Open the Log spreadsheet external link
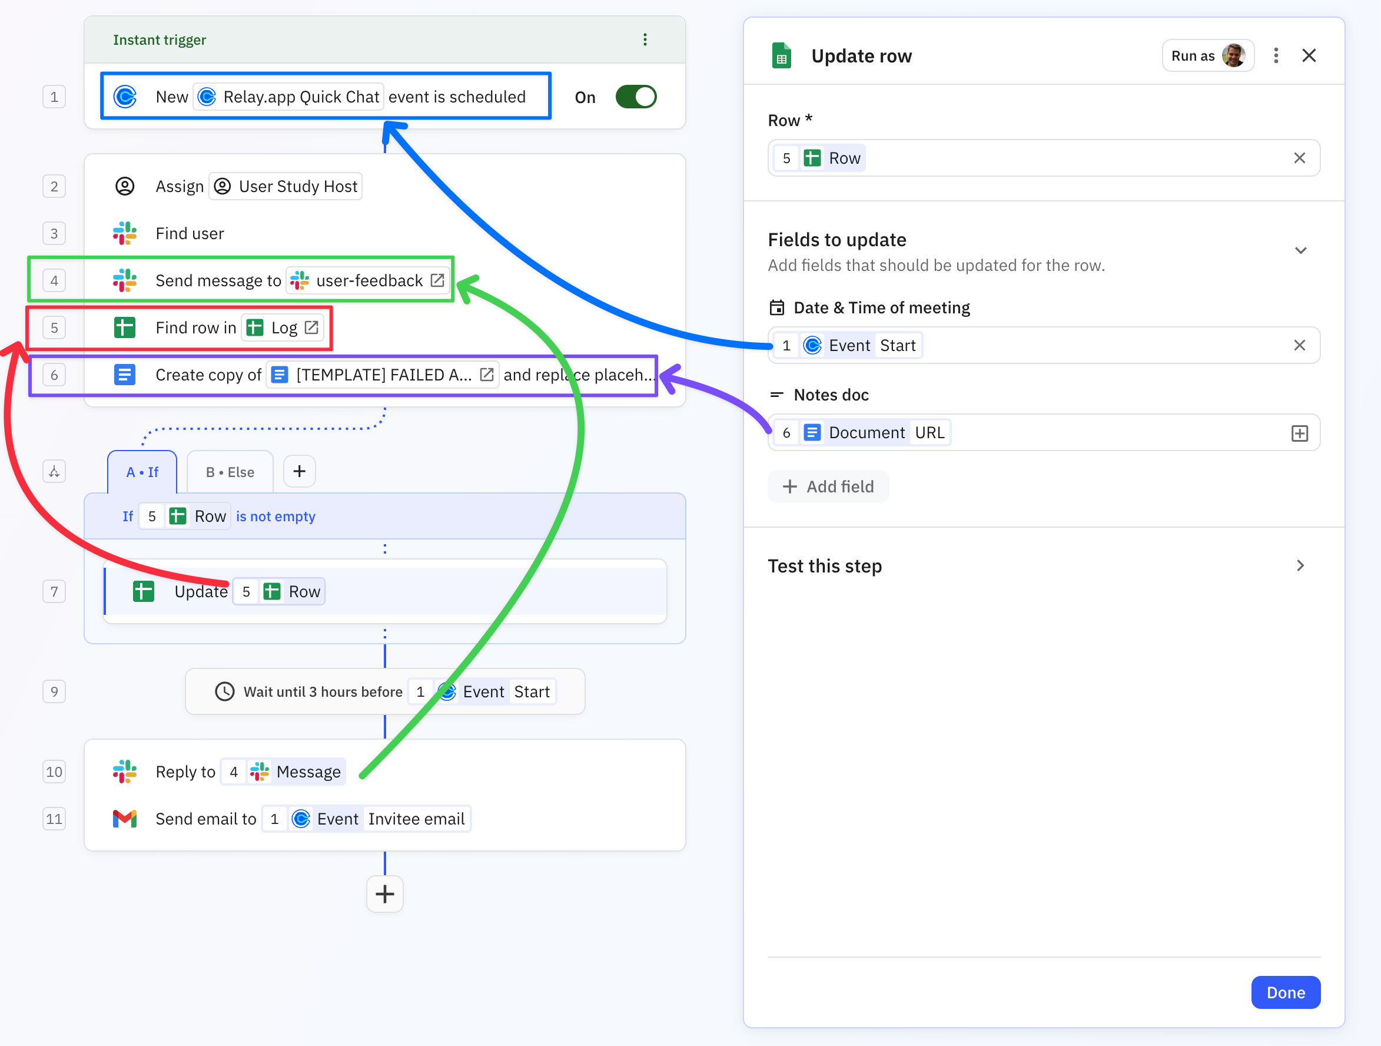This screenshot has width=1381, height=1046. pos(310,327)
